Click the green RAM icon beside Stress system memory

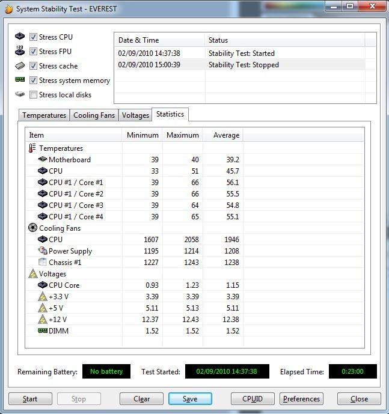click(20, 79)
